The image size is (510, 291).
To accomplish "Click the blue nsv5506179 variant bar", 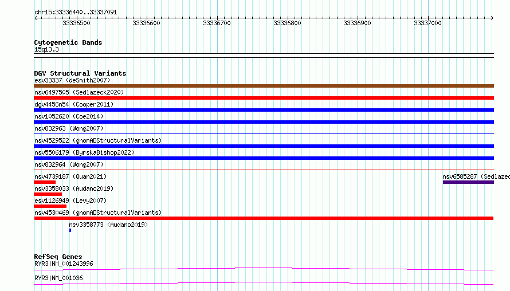I will pos(264,158).
